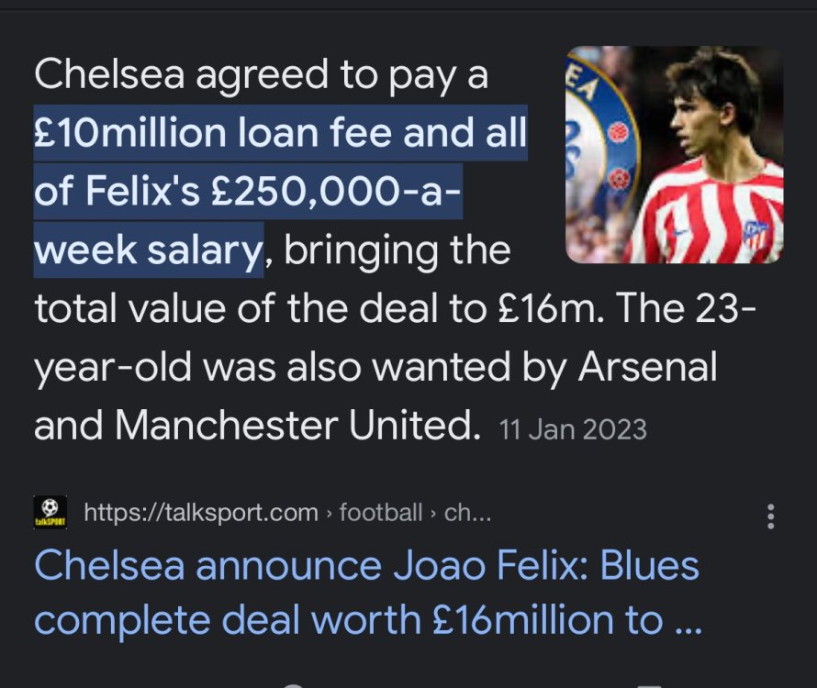This screenshot has height=688, width=817.
Task: Open the Chelsea announce Joao Felix headline link
Action: coord(367,593)
